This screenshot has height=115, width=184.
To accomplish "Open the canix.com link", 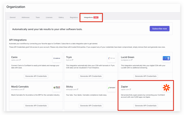I will tap(16, 60).
